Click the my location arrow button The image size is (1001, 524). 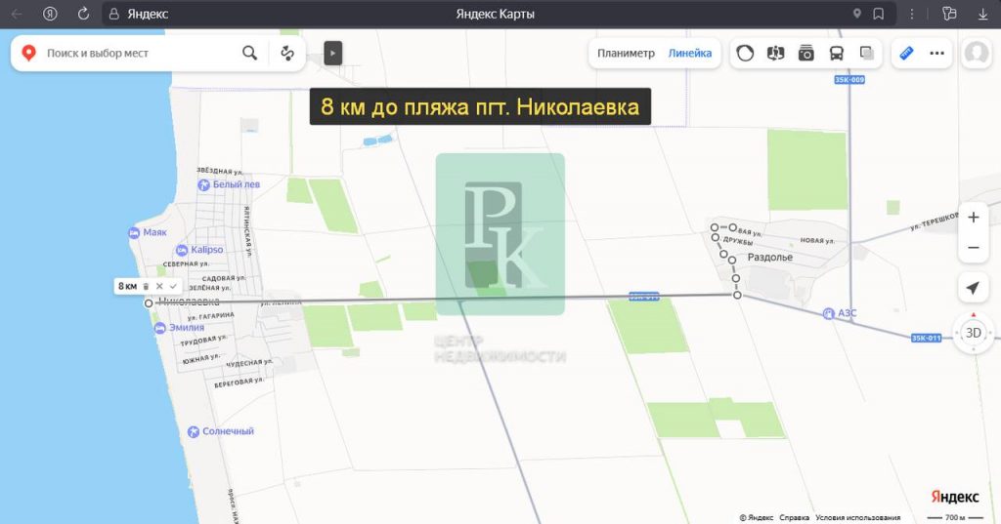click(973, 288)
